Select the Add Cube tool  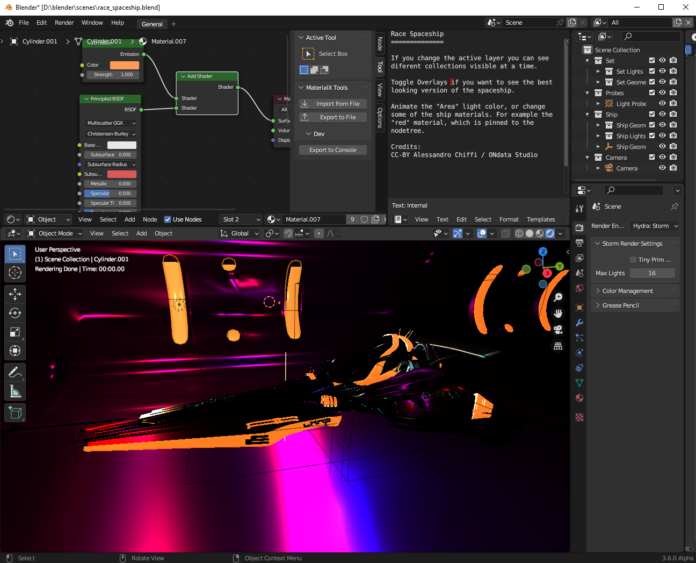coord(15,412)
